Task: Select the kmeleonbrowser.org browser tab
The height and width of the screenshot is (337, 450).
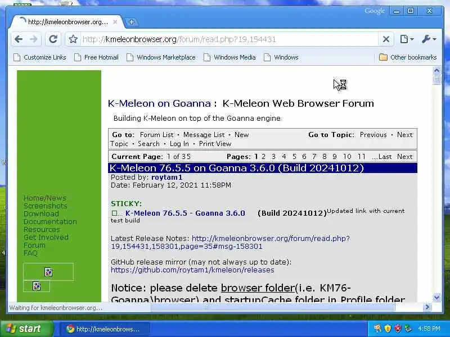Action: point(66,22)
